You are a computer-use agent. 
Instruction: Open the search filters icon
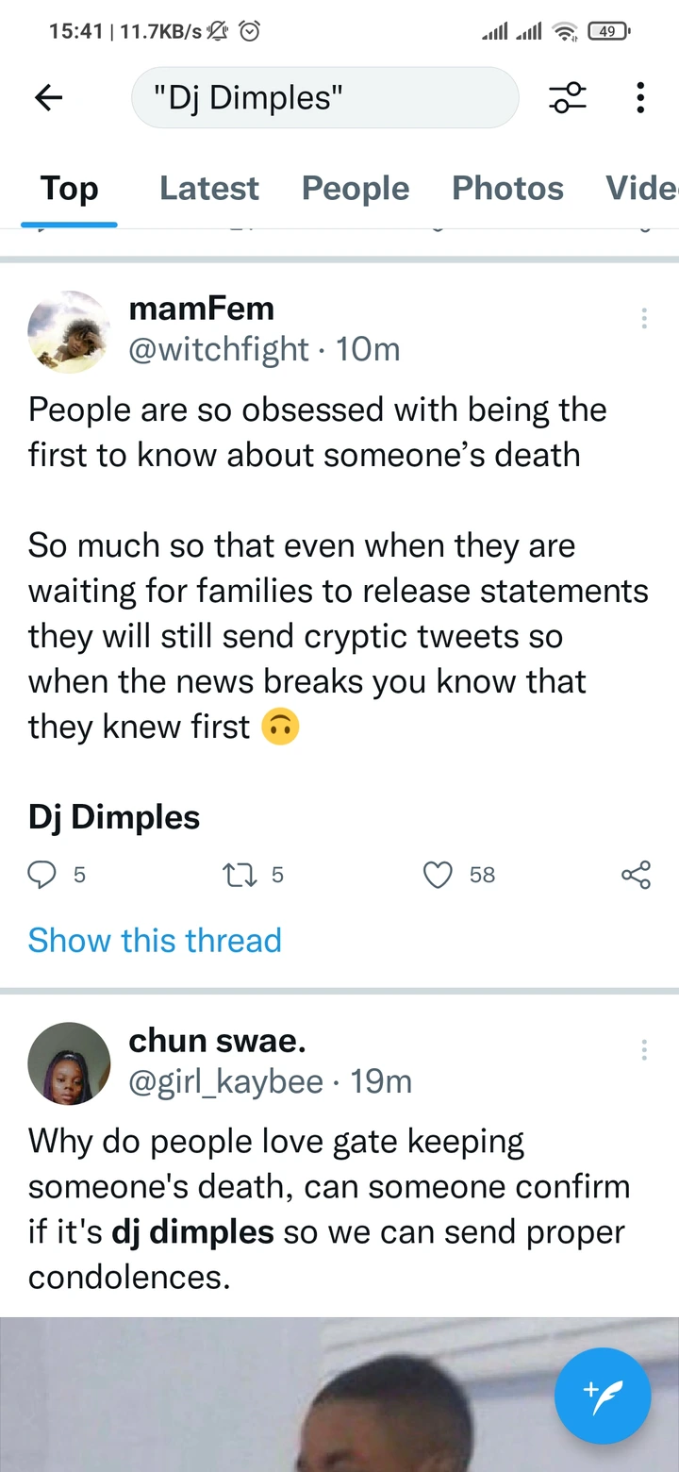(568, 96)
